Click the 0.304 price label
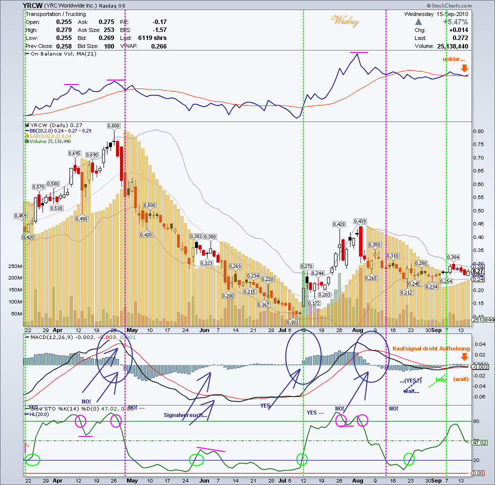Viewport: 495px width, 485px height. click(453, 257)
